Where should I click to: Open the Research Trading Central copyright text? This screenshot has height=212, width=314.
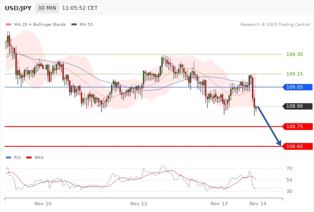(274, 24)
